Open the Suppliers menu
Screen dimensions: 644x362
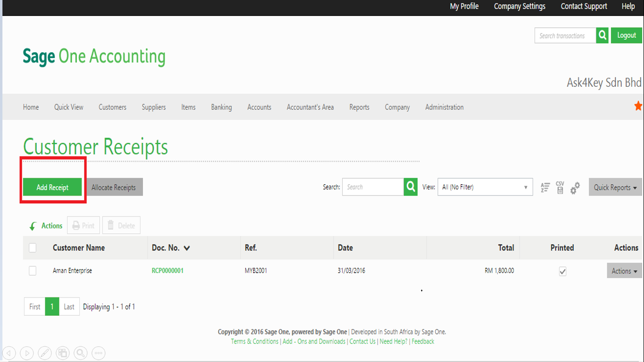click(x=154, y=107)
